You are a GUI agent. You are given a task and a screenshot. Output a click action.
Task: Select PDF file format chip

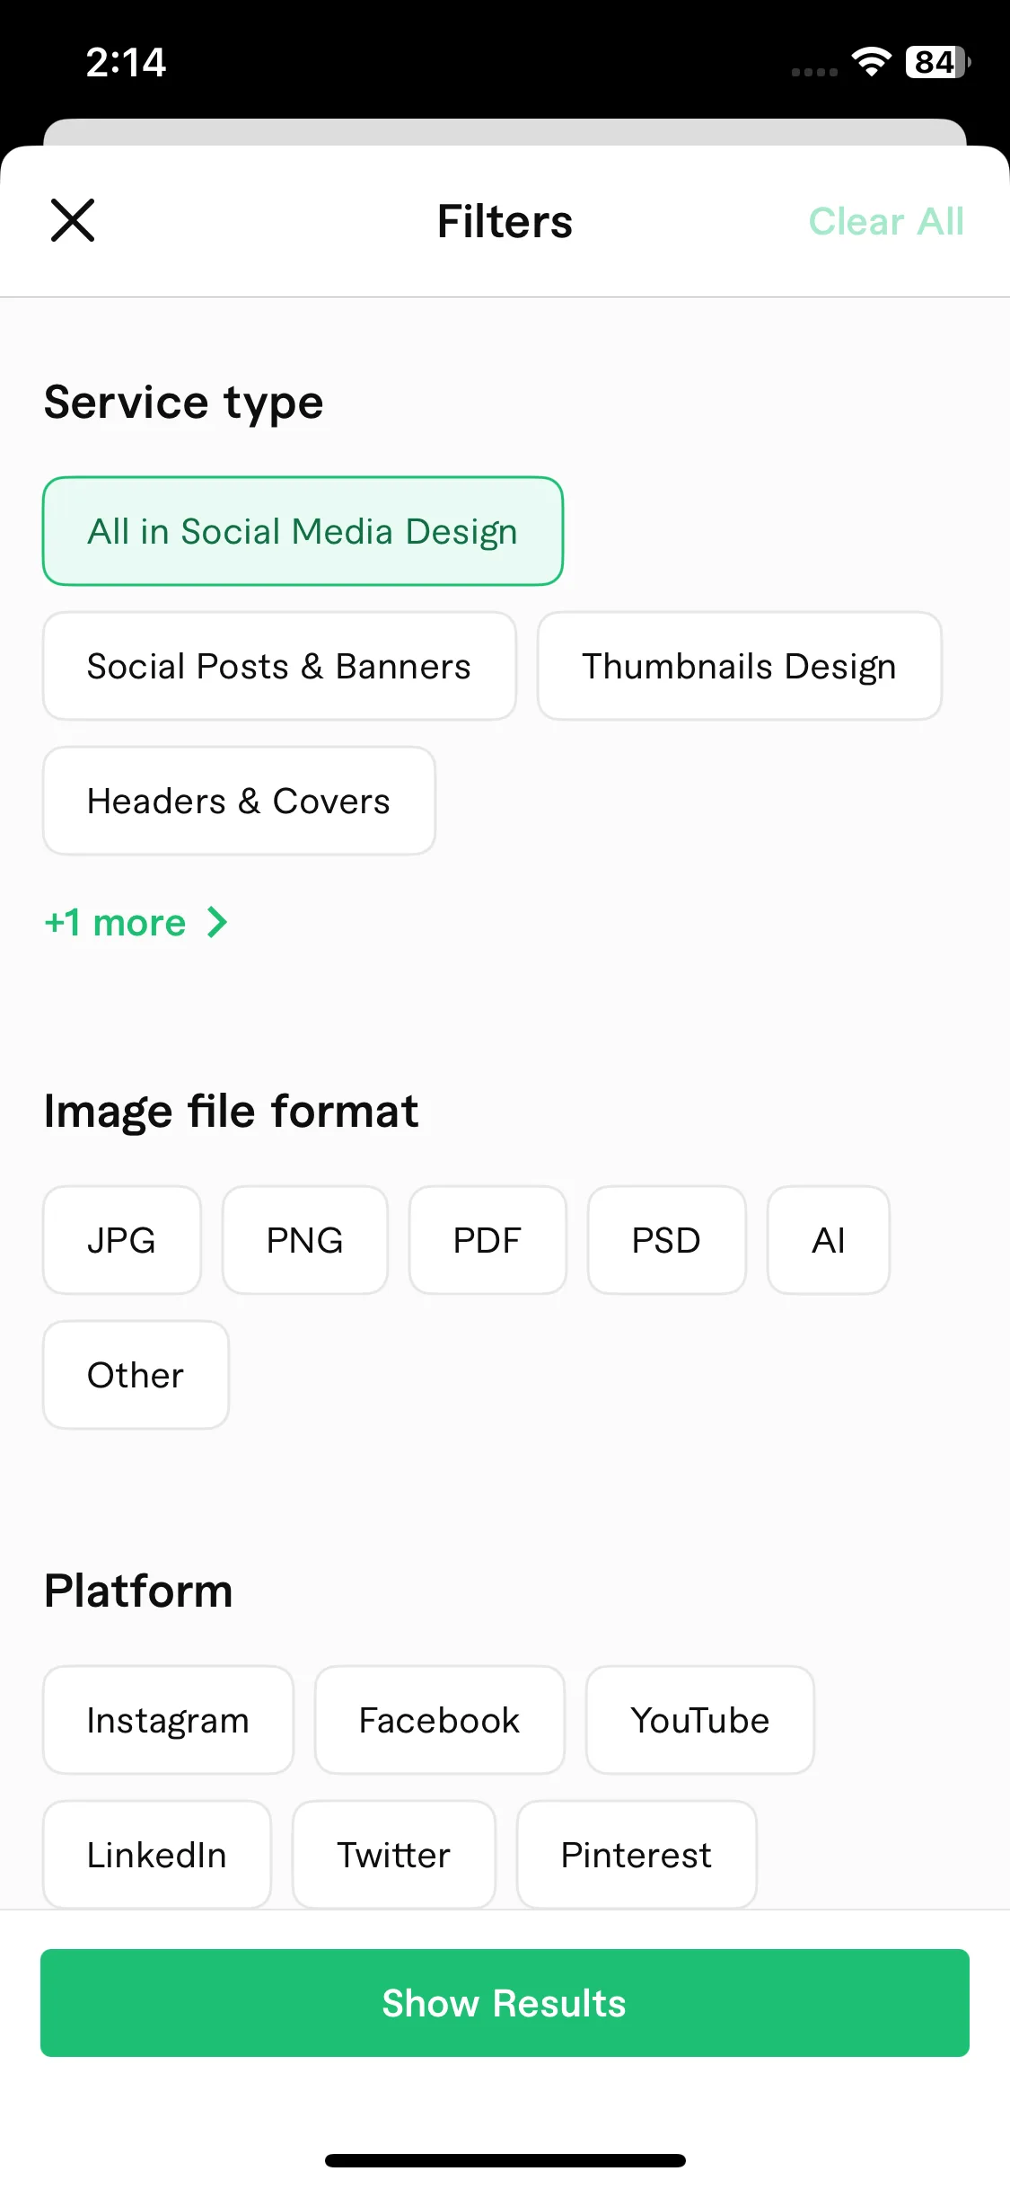(x=487, y=1240)
